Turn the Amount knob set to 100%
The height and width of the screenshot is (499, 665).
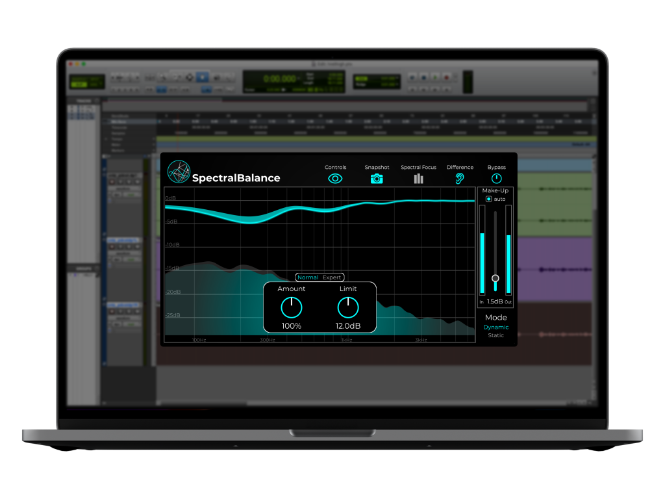(291, 308)
